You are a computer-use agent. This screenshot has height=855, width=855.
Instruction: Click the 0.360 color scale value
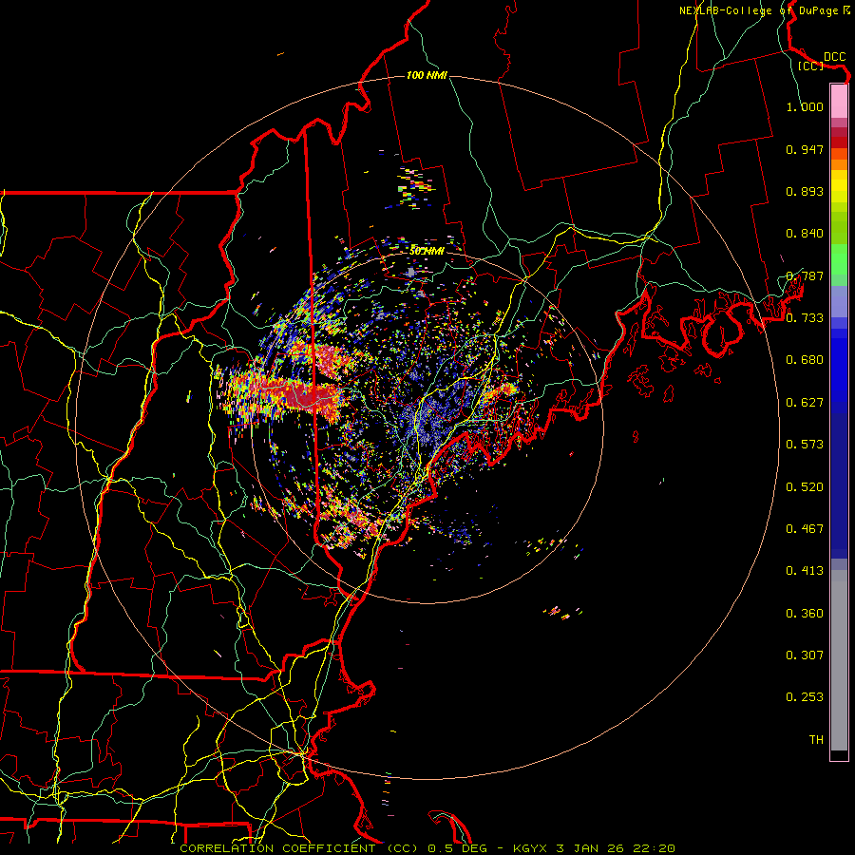tap(805, 614)
